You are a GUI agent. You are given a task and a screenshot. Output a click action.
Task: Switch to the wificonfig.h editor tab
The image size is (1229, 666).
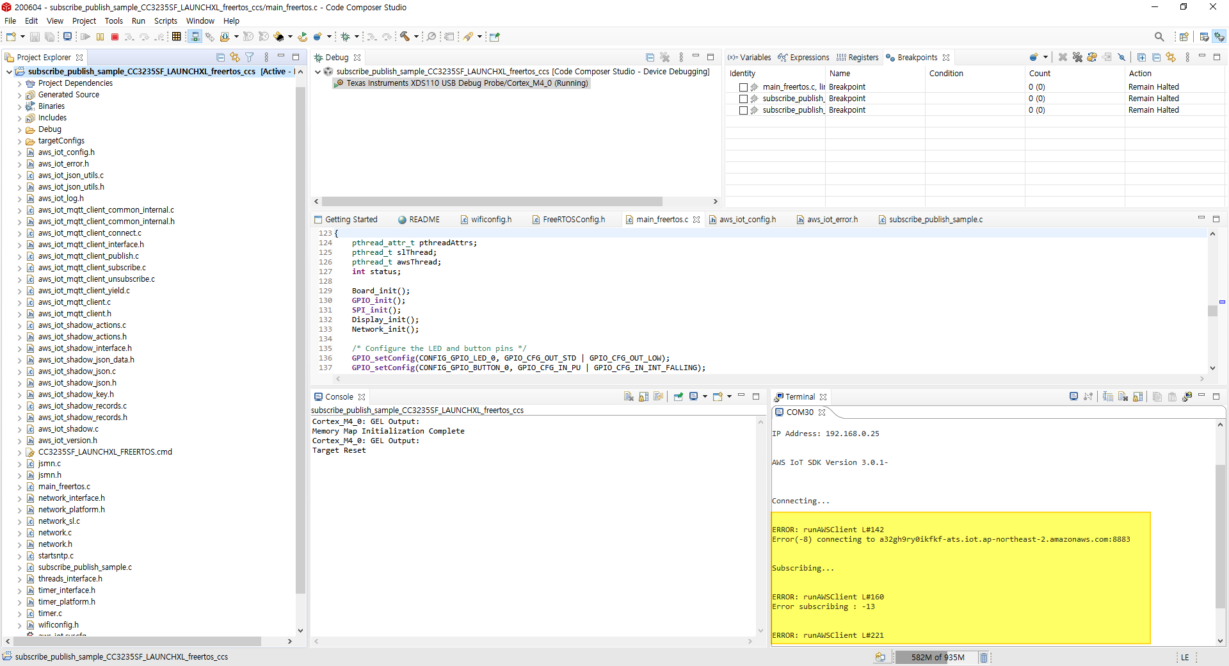click(491, 220)
